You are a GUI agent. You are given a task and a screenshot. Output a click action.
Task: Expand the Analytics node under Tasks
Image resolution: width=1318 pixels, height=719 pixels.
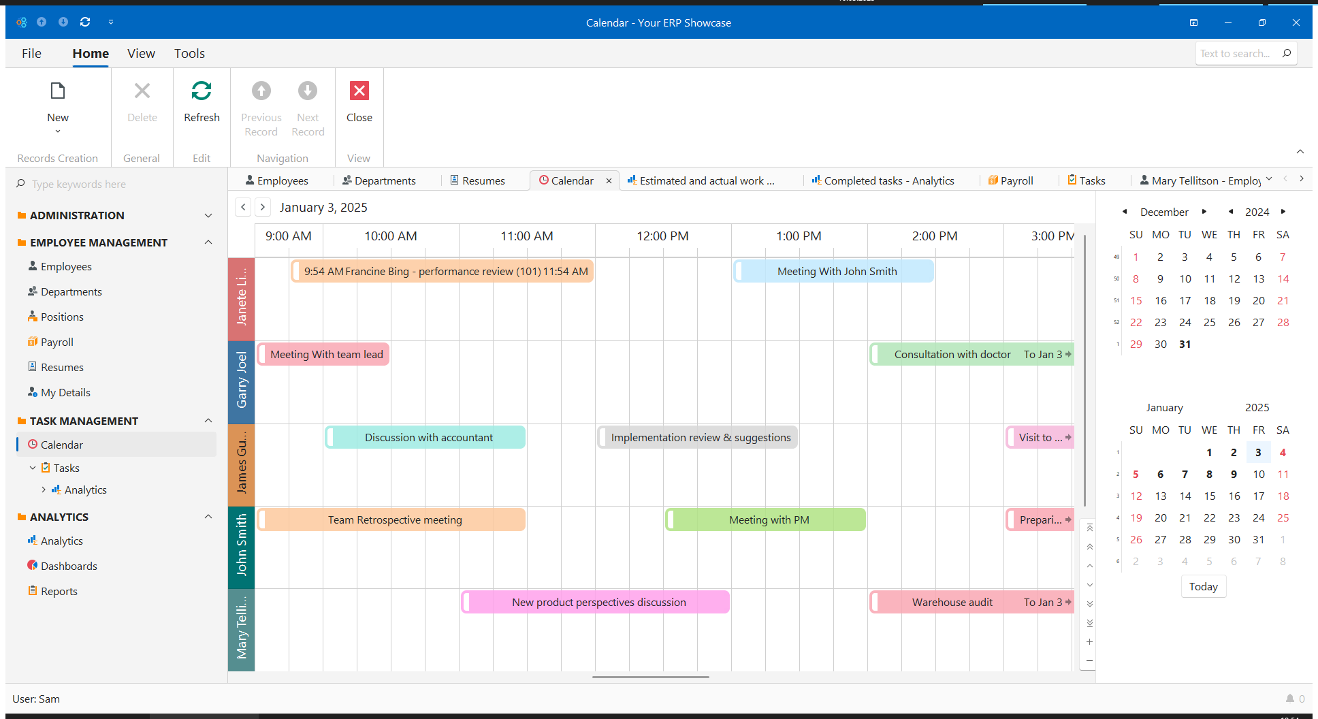coord(44,490)
